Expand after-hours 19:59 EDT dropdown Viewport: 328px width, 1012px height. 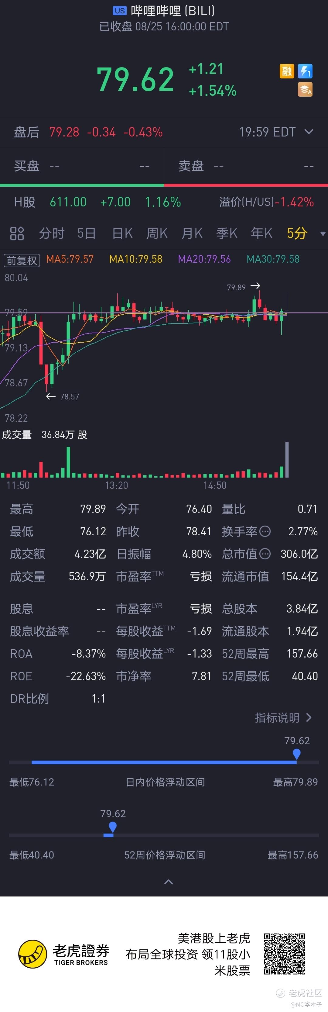click(x=309, y=132)
